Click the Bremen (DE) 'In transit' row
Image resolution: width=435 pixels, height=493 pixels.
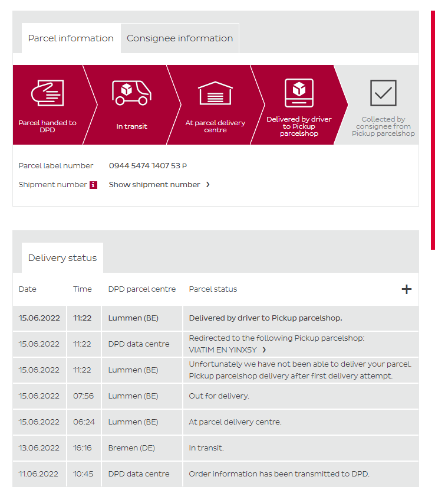(206, 448)
